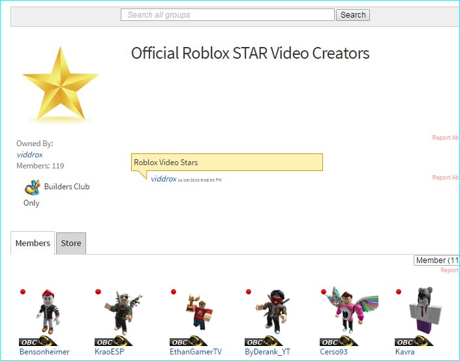Open KraoESP avatar thumbnail
Image resolution: width=460 pixels, height=361 pixels.
click(x=123, y=313)
